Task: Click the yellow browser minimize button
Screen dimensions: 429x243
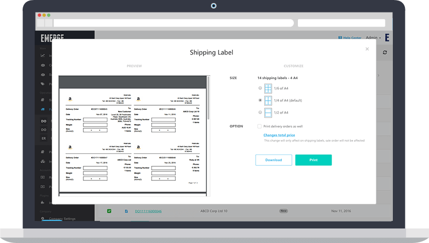Action: pos(44,16)
